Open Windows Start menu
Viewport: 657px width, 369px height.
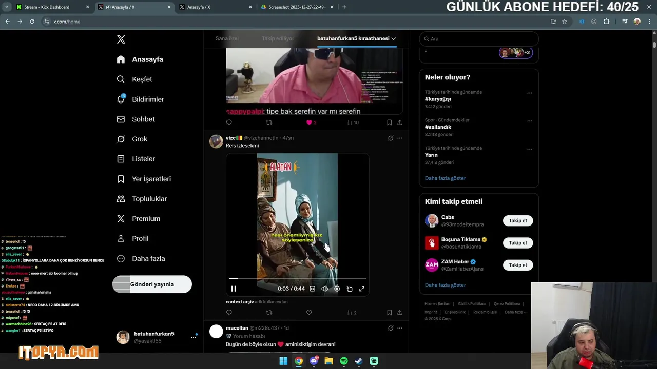click(283, 361)
